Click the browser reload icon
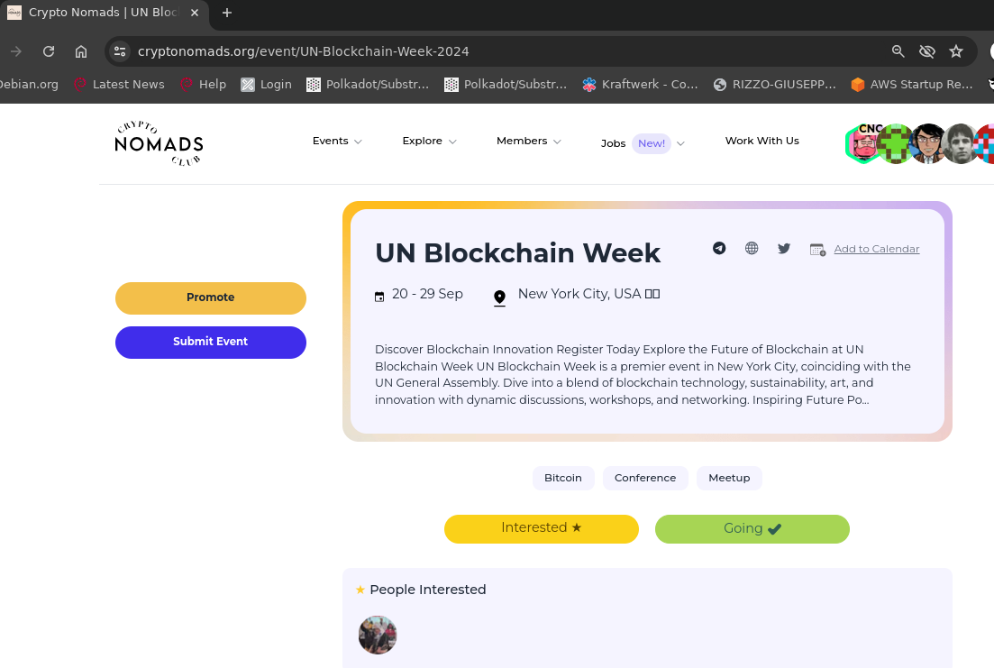Screen dimensions: 994x668 (x=49, y=51)
